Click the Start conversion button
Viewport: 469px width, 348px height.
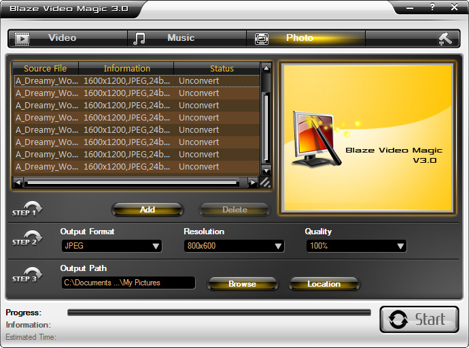(x=419, y=319)
